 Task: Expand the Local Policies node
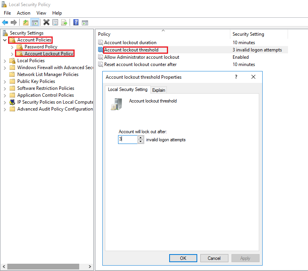tap(5, 61)
